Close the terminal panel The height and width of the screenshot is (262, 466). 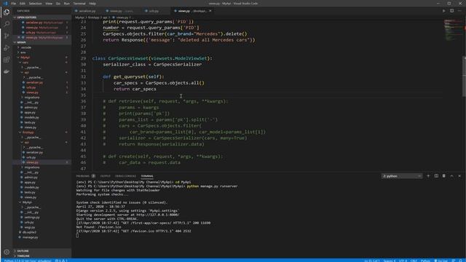[x=459, y=176]
